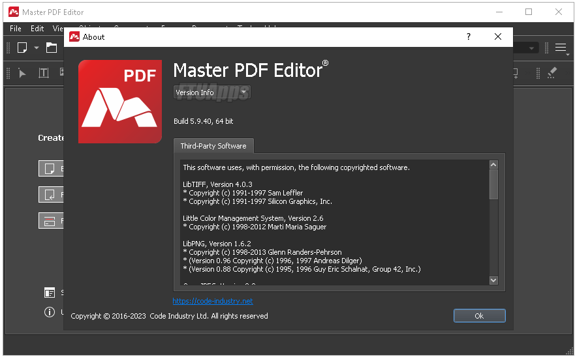Click the Master PDF Editor logo in About dialog
The width and height of the screenshot is (575, 357).
120,102
